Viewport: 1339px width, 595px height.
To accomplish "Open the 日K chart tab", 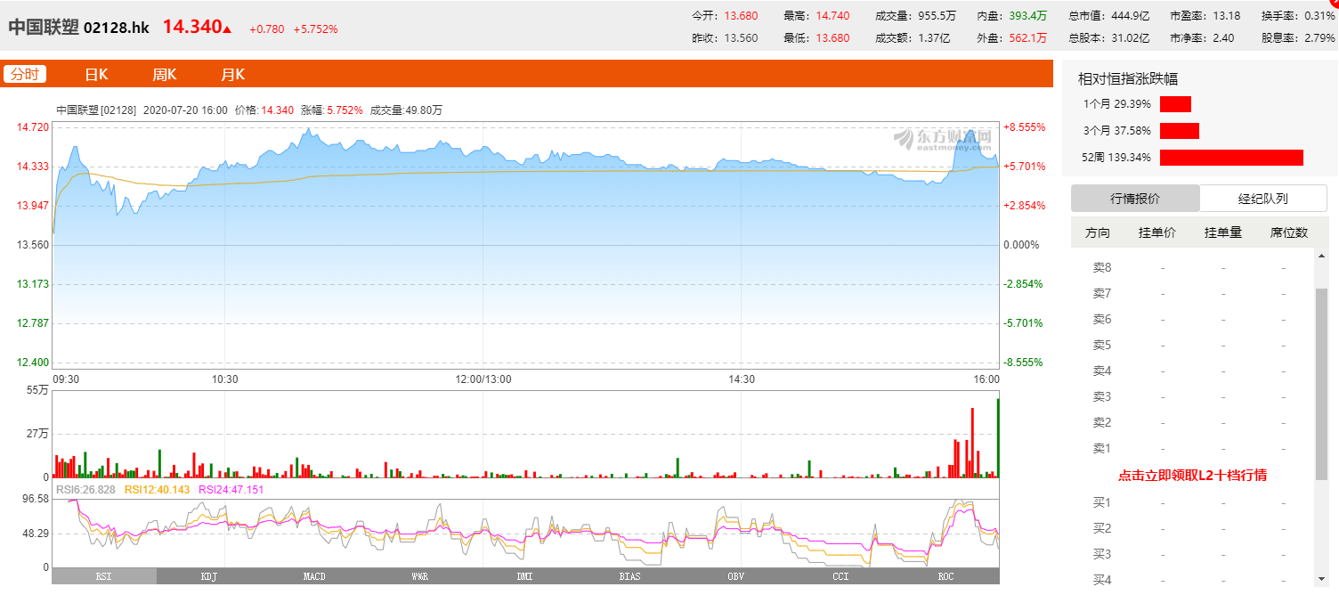I will coord(96,75).
